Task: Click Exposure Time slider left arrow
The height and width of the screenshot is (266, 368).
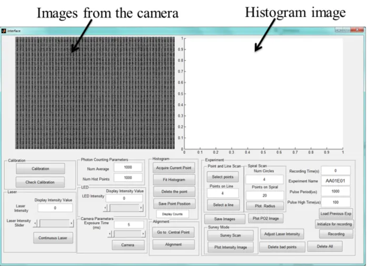Action: pos(110,234)
